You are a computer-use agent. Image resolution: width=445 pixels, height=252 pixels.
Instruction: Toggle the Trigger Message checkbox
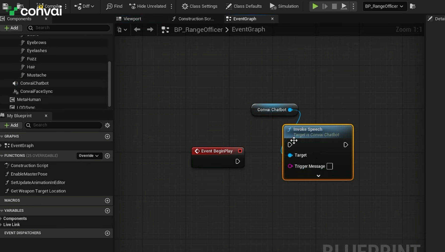tap(330, 166)
